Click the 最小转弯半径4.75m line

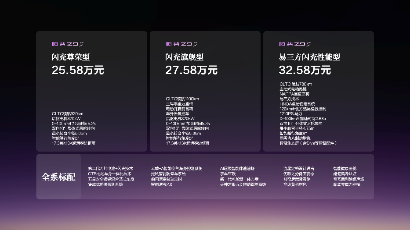coord(297,128)
